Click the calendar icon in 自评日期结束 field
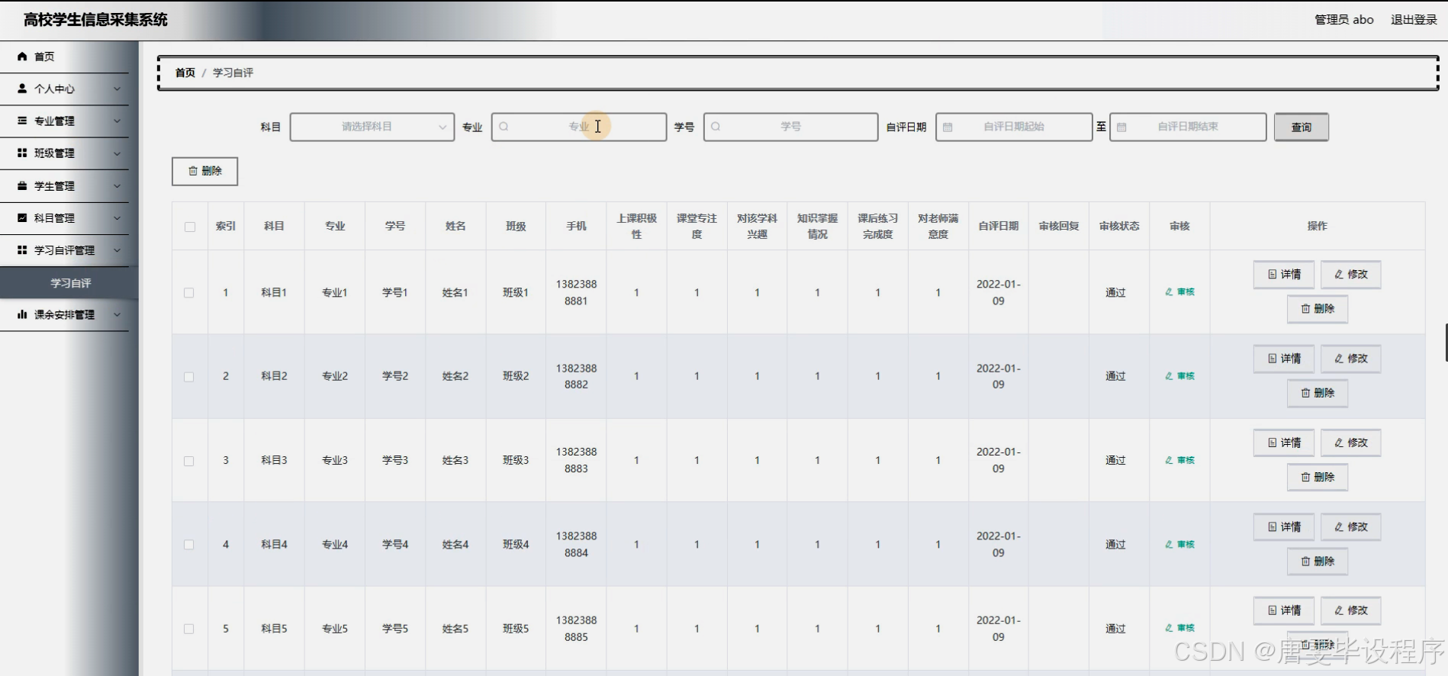This screenshot has height=676, width=1448. pyautogui.click(x=1121, y=127)
